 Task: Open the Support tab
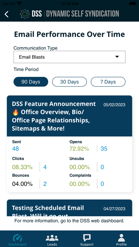click(x=87, y=240)
